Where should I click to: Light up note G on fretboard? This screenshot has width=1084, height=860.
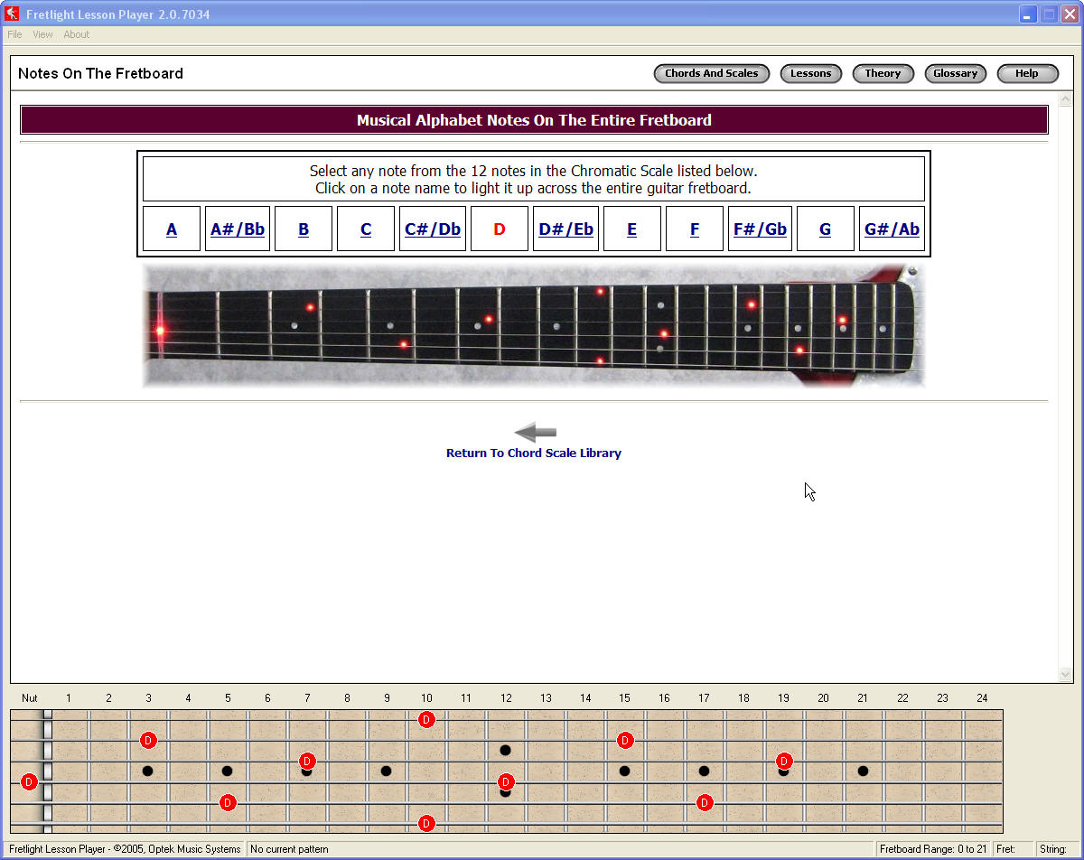[825, 229]
